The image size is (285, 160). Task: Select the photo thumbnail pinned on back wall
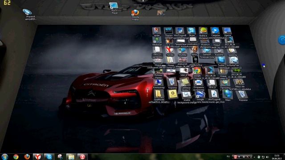tap(161, 13)
